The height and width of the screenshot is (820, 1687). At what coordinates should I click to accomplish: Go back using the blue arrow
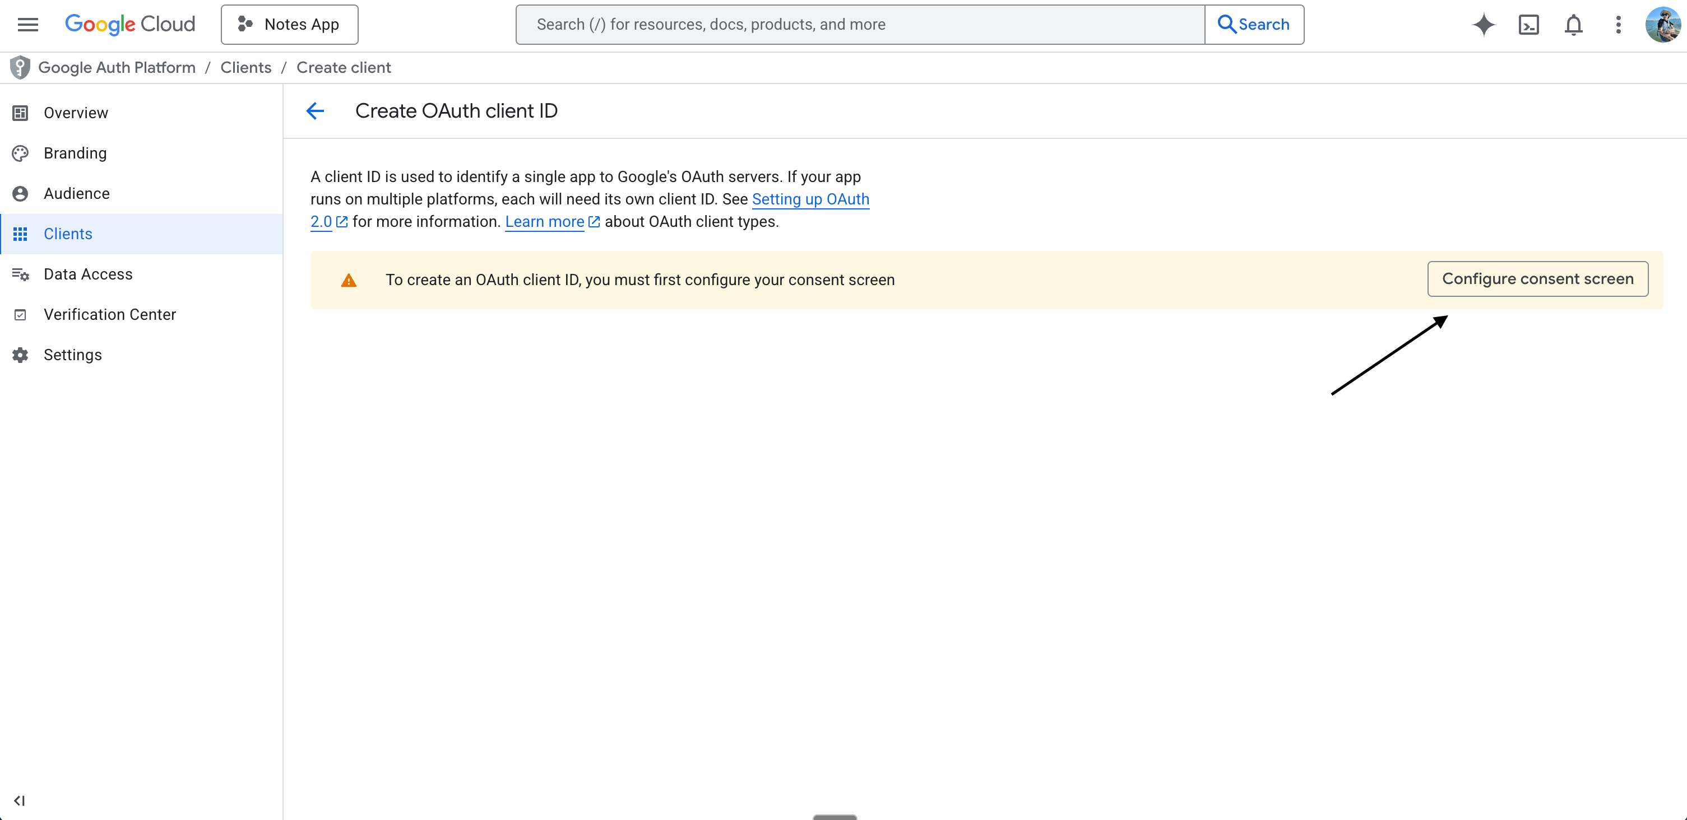[x=315, y=110]
